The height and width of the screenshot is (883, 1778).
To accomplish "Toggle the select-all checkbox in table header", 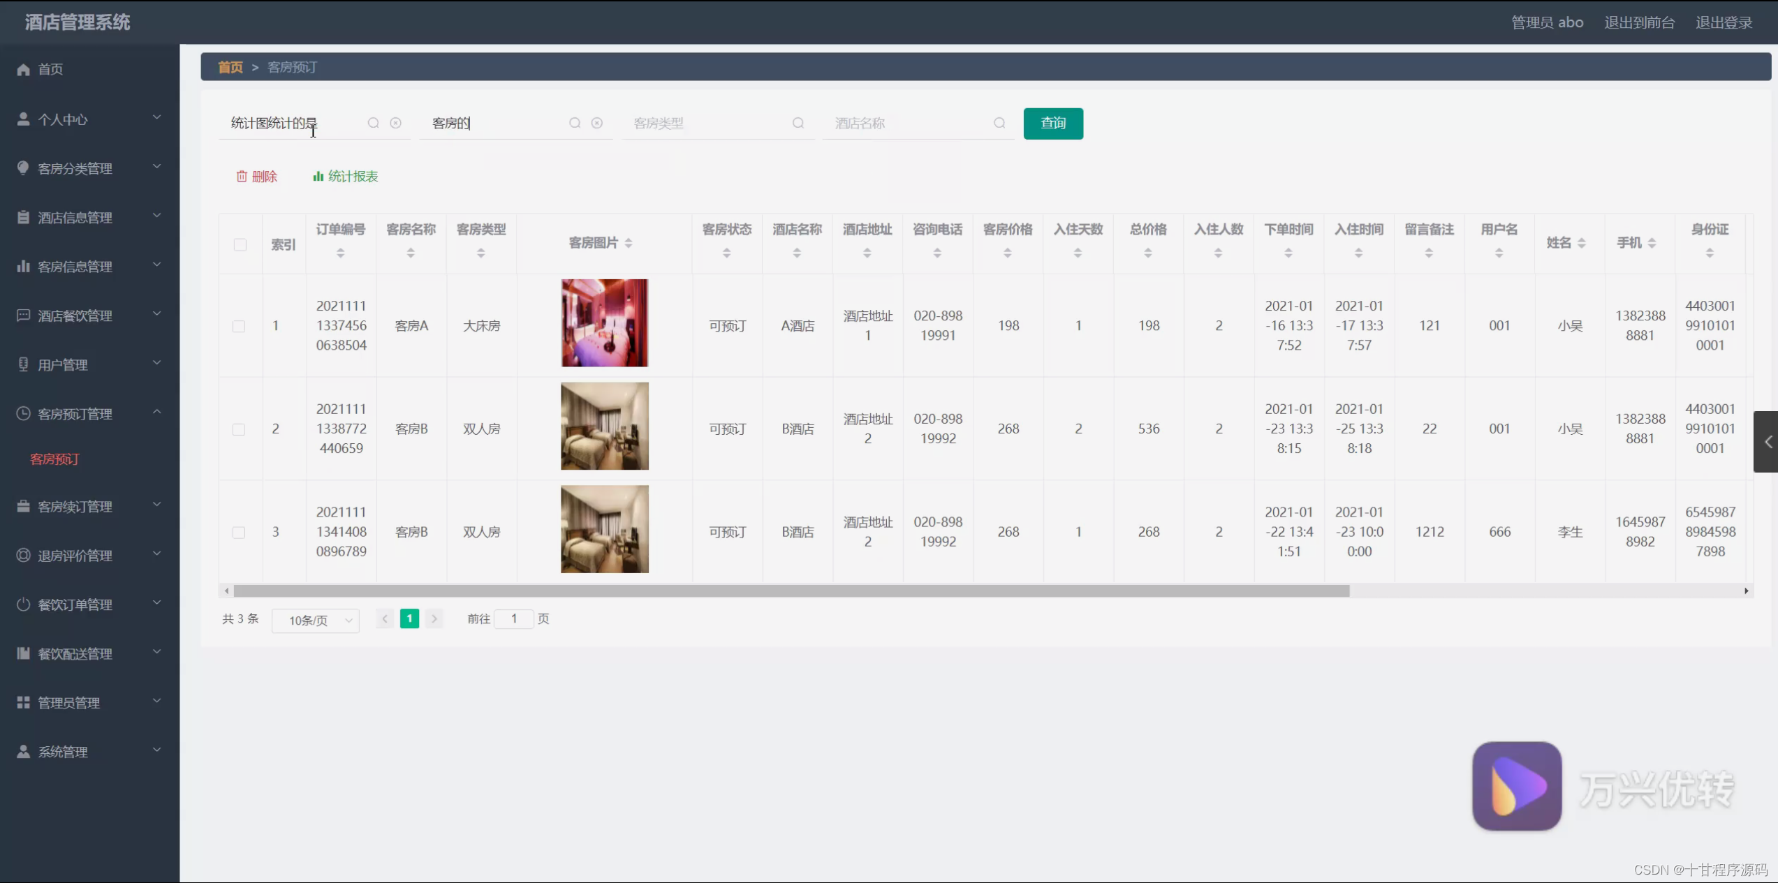I will tap(240, 245).
